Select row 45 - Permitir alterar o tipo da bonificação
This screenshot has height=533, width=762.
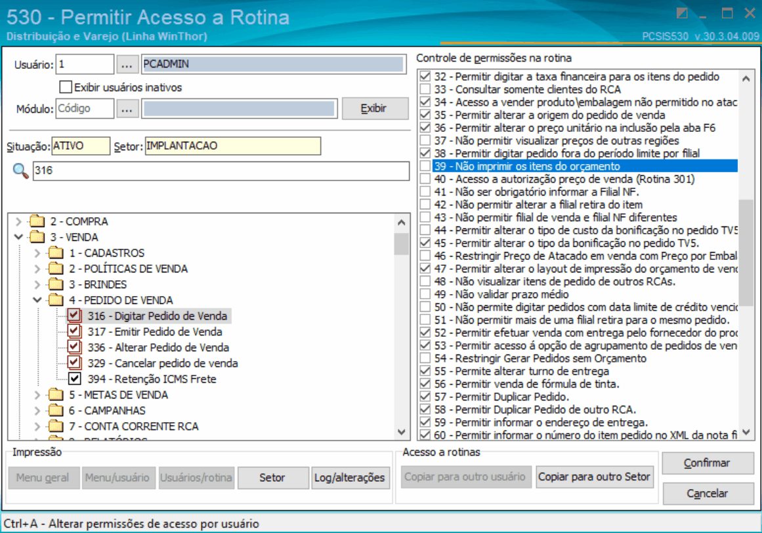point(585,243)
